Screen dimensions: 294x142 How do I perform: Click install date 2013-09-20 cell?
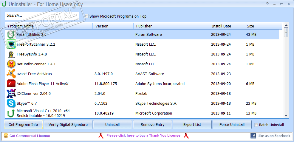coord(221,84)
